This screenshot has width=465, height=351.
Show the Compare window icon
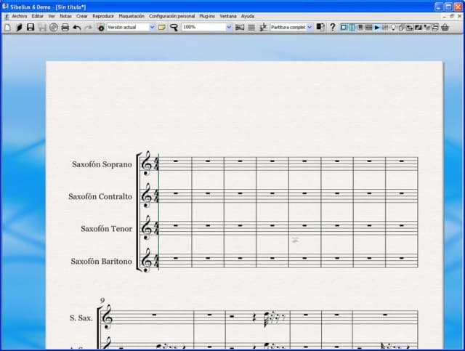410,28
